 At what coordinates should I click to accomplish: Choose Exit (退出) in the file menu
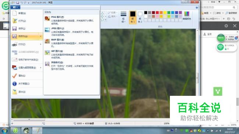(27, 92)
